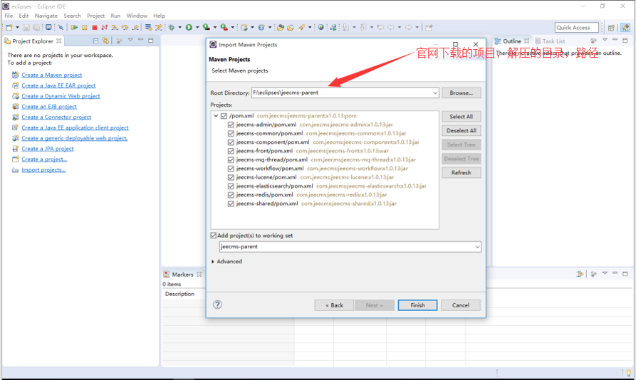Viewport: 636px width, 380px height.
Task: Expand the Advanced section
Action: [x=213, y=262]
